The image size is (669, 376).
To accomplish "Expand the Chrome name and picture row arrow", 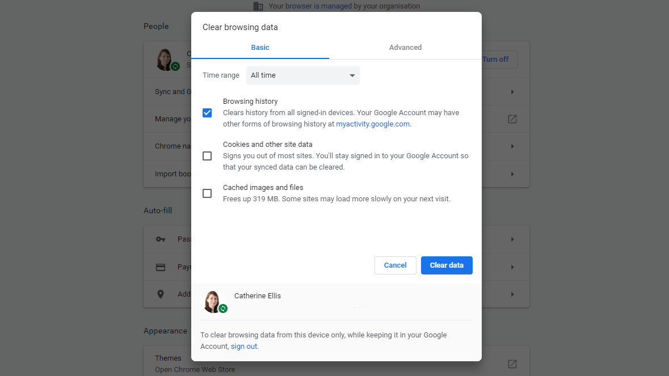I will [x=512, y=146].
